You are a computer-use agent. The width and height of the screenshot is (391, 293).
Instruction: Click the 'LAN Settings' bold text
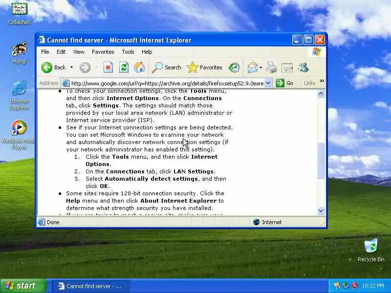coord(194,171)
